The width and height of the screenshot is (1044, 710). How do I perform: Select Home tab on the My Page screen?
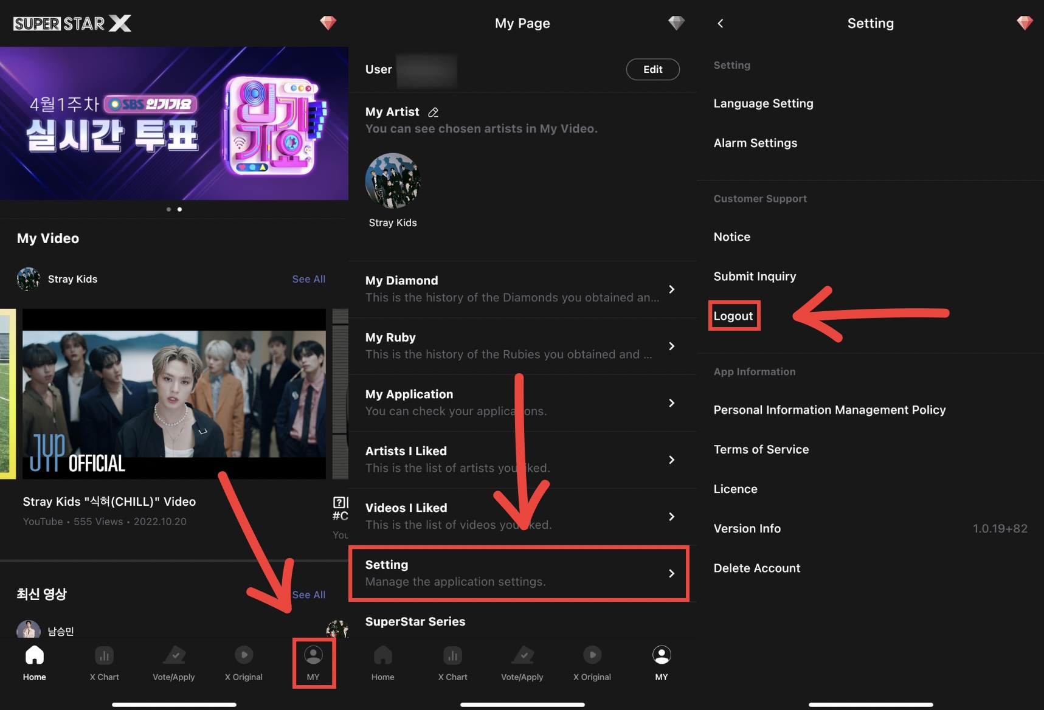pyautogui.click(x=383, y=663)
